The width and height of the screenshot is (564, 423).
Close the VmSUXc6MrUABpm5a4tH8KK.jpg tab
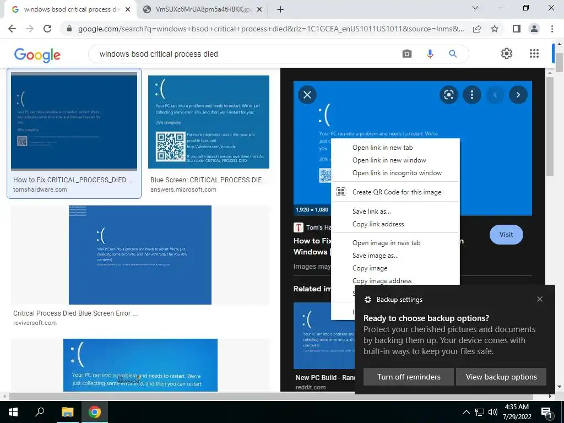click(260, 9)
